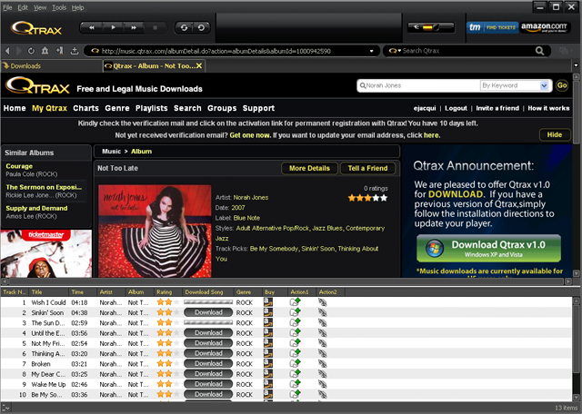Close the Qtrax Album Not Too Late tab
Image resolution: width=582 pixels, height=414 pixels.
pyautogui.click(x=199, y=65)
